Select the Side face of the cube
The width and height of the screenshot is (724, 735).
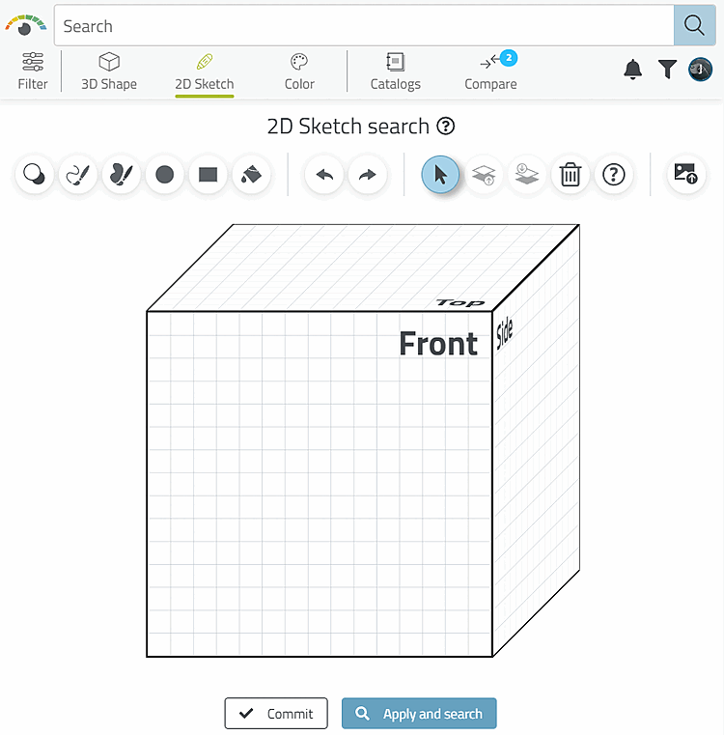point(536,440)
